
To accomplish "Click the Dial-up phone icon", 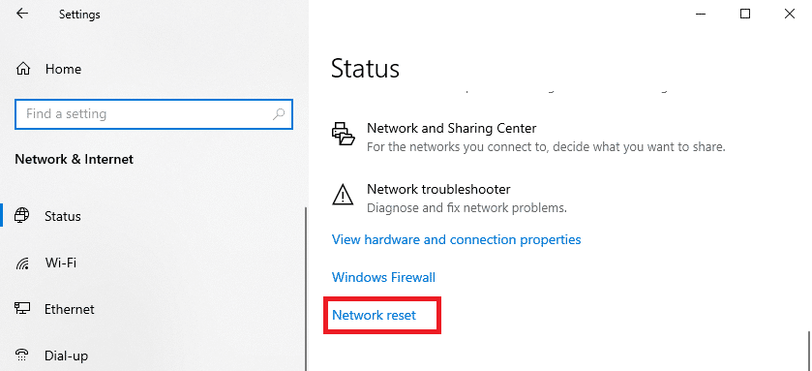I will [22, 356].
